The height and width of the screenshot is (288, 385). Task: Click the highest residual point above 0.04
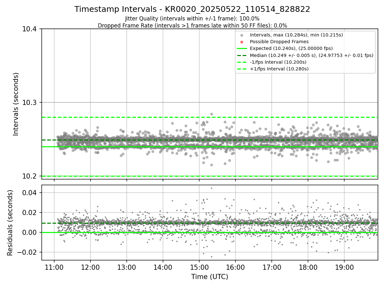point(211,188)
